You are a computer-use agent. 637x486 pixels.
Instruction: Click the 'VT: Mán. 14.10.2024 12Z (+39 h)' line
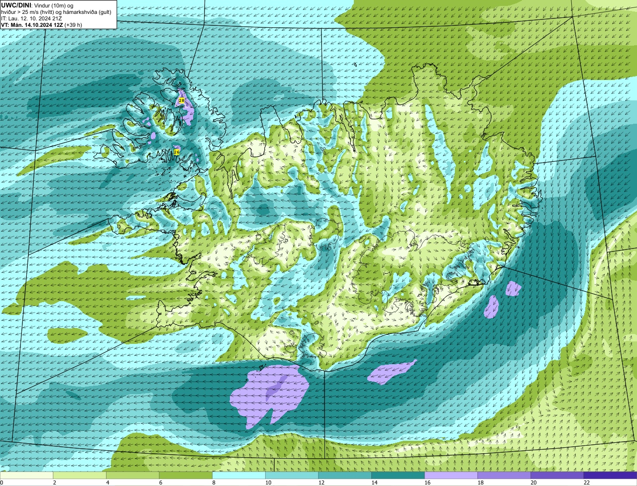(x=41, y=25)
